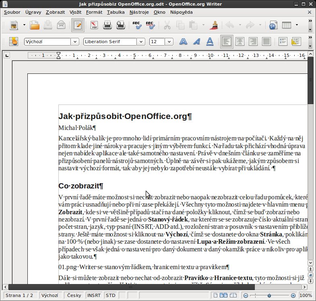The height and width of the screenshot is (301, 316).
Task: Toggle Numbering list icon
Action: pos(283,42)
